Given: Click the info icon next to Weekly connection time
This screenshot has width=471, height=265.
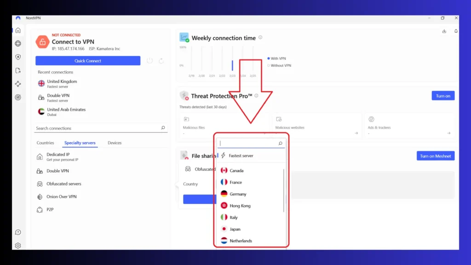Looking at the screenshot, I should coord(260,38).
